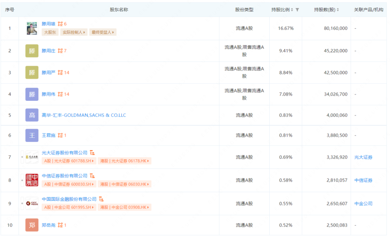Screen dimensions: 390x237
Task: Click the org-chart icon beside 中信证券股份有限公司
Action: (x=92, y=176)
